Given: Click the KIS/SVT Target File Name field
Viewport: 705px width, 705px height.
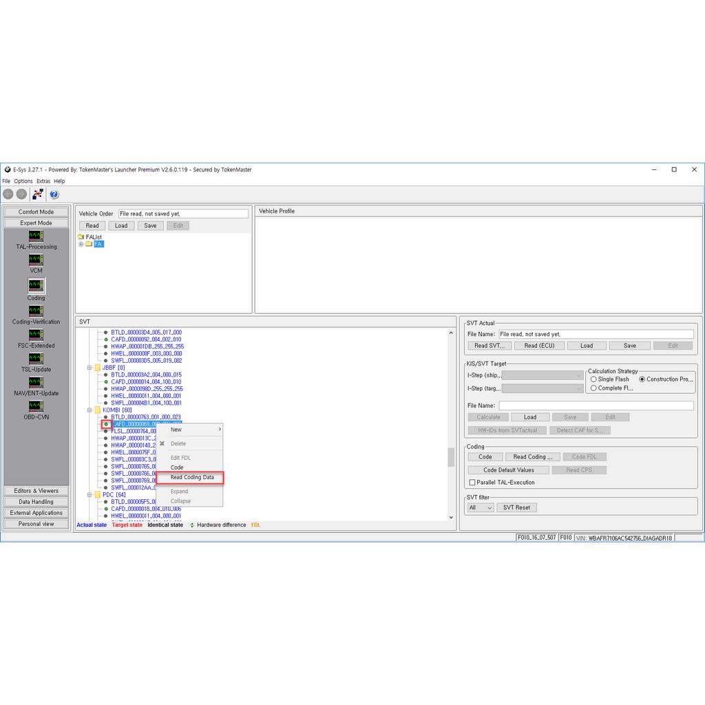Looking at the screenshot, I should pos(596,406).
